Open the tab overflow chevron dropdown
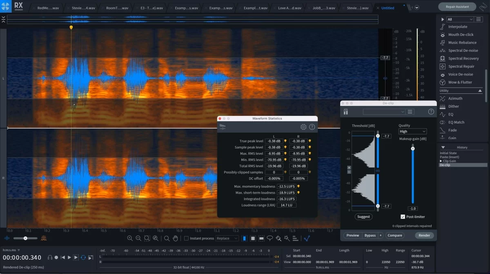 416,7
